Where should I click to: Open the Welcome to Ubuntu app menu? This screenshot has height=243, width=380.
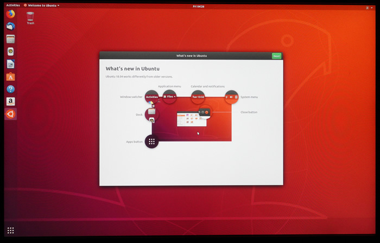point(42,5)
